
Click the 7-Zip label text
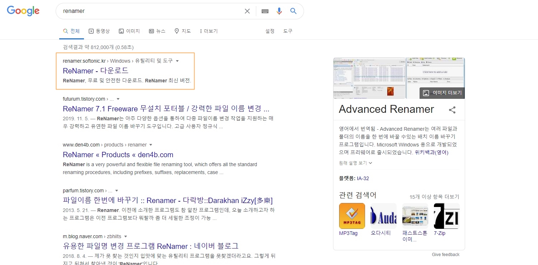coord(440,233)
